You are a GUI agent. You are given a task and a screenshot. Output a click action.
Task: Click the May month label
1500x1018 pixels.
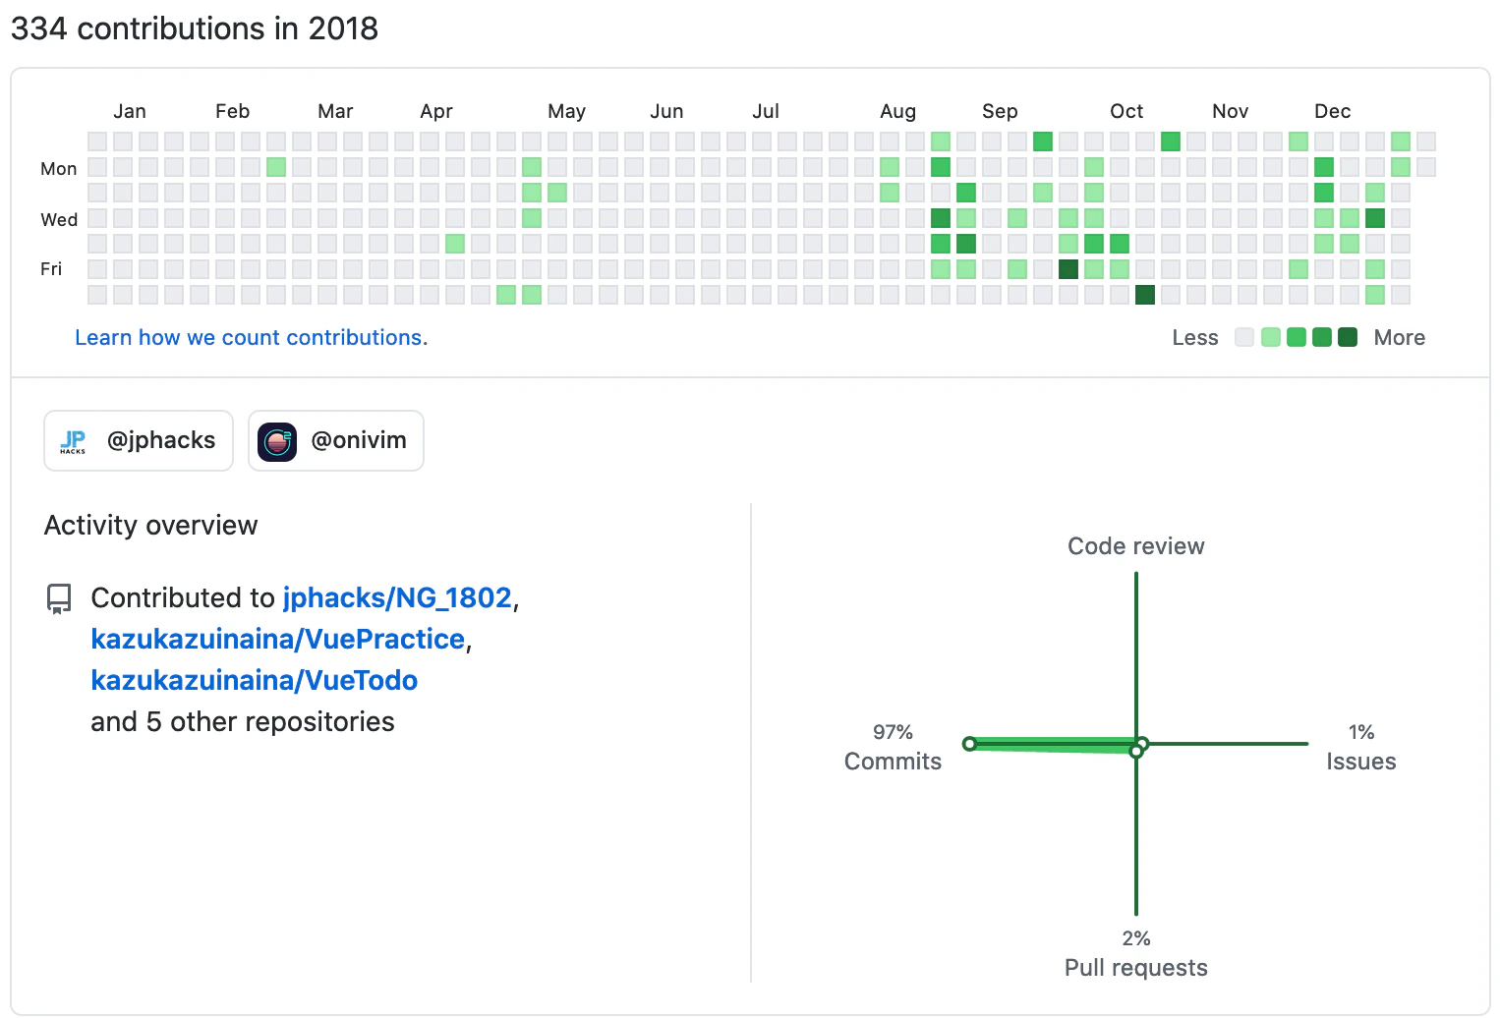(566, 111)
